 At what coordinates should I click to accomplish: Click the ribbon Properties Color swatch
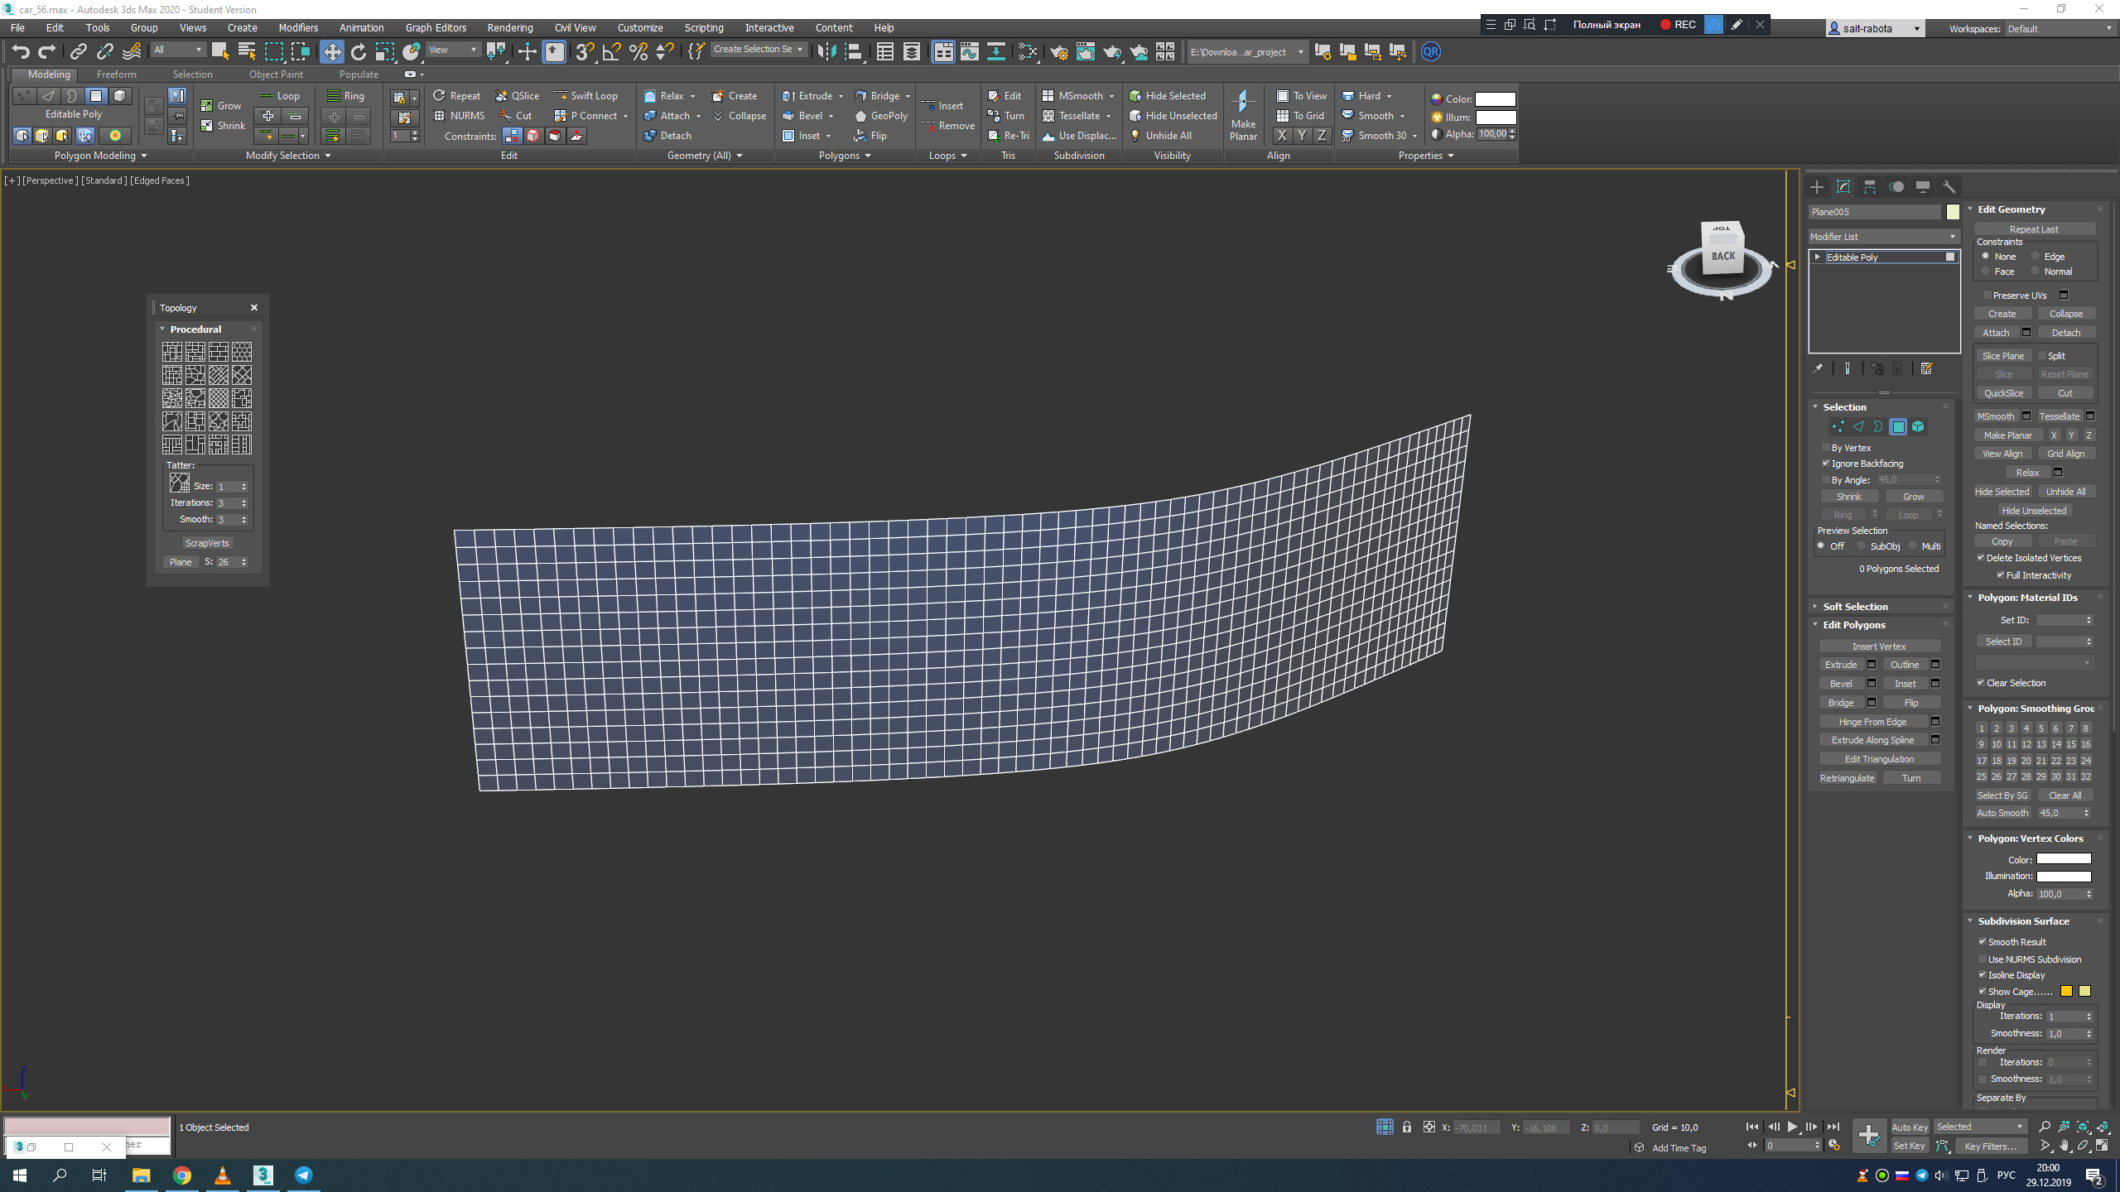1495,99
